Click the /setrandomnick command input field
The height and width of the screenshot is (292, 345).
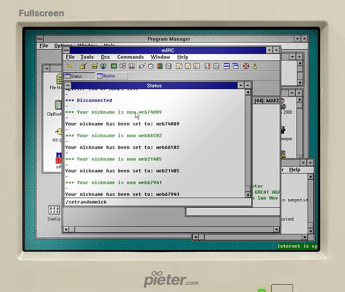point(158,202)
